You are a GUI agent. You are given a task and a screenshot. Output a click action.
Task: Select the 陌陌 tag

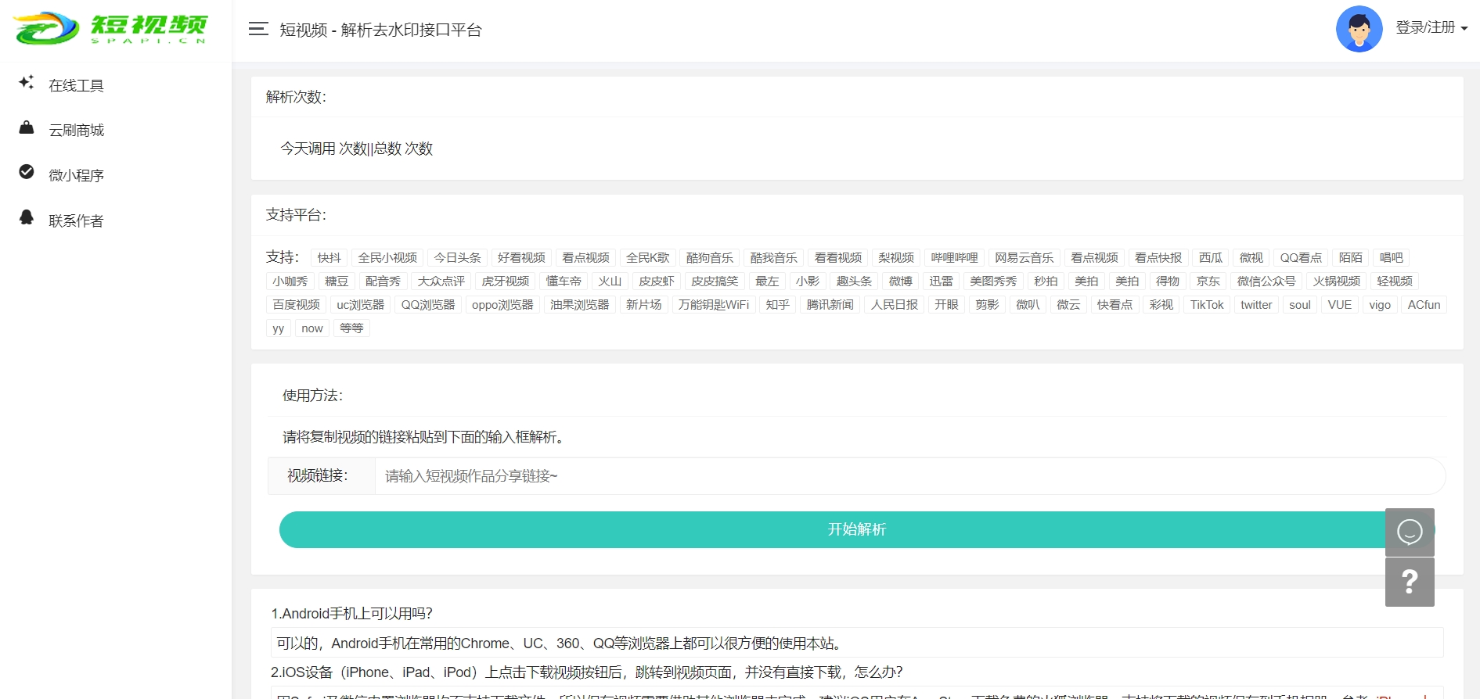[1351, 258]
